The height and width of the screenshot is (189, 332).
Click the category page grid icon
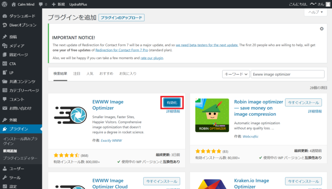coord(5,91)
